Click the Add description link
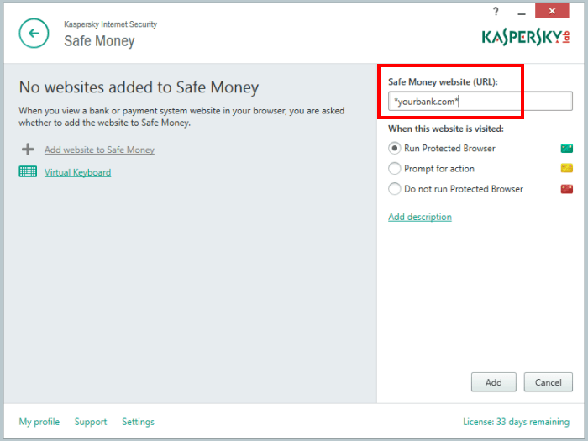 [x=420, y=217]
